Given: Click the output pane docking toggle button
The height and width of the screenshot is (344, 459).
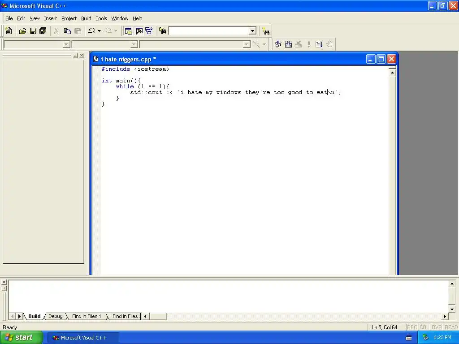Looking at the screenshot, I should (x=4, y=289).
